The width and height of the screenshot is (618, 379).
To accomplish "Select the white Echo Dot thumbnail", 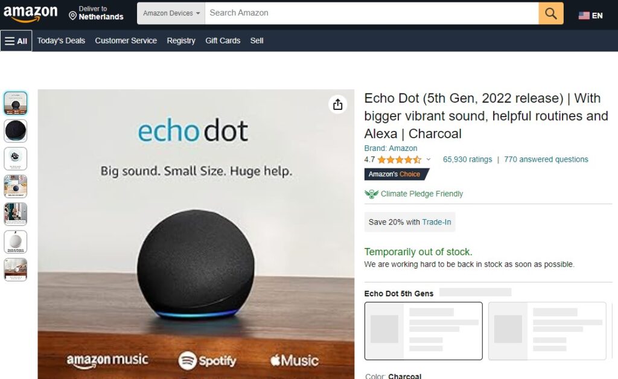I will pos(15,241).
